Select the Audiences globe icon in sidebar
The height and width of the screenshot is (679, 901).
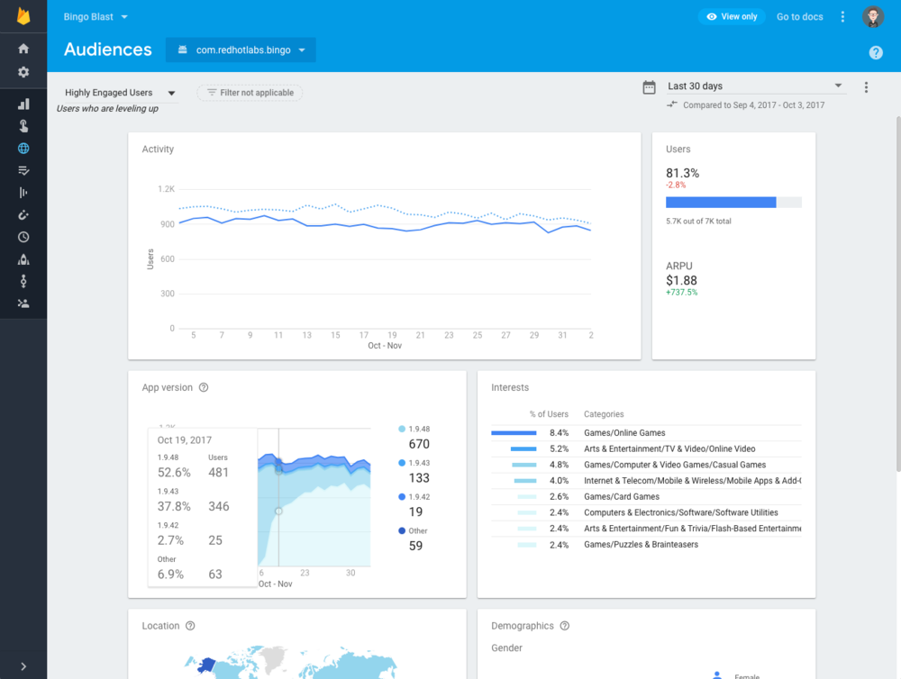[x=23, y=149]
